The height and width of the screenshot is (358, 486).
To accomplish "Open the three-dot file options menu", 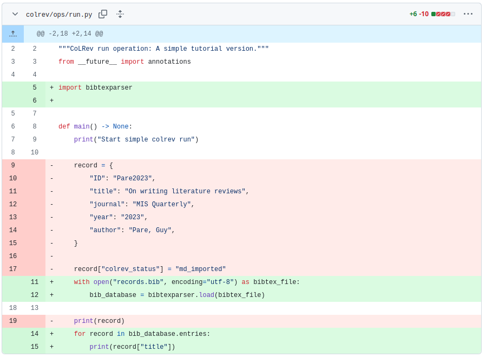I will [x=468, y=14].
